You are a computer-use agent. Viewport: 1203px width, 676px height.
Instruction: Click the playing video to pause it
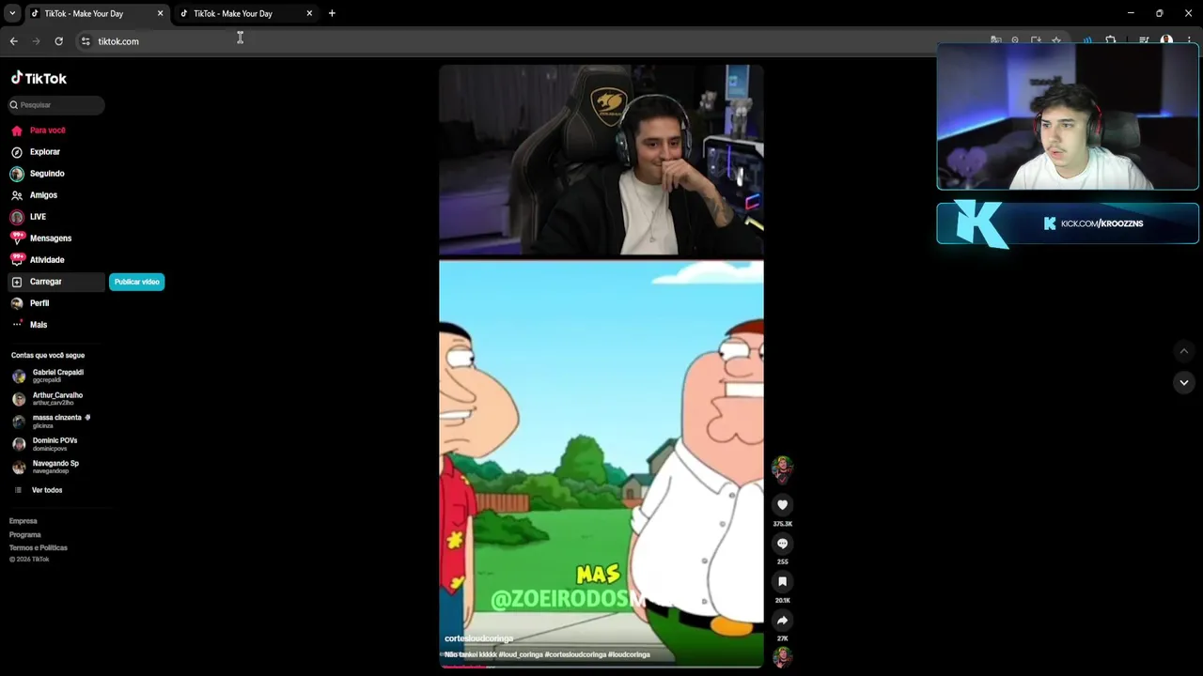(x=601, y=366)
